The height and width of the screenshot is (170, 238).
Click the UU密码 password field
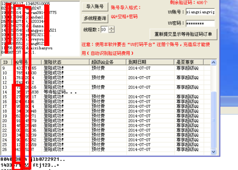coord(200,24)
